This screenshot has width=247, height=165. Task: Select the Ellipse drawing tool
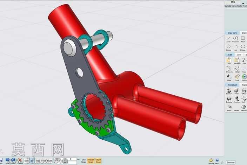click(243, 47)
